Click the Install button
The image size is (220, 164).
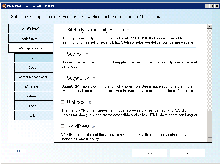(x=150, y=153)
